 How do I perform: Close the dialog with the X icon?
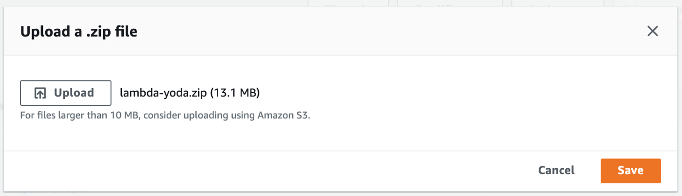[x=652, y=32]
